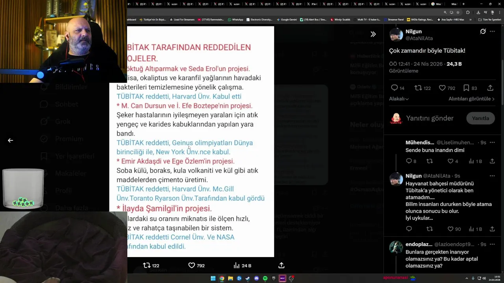The height and width of the screenshot is (283, 504).
Task: Open the @AtaNilAta handle link
Action: click(x=419, y=38)
